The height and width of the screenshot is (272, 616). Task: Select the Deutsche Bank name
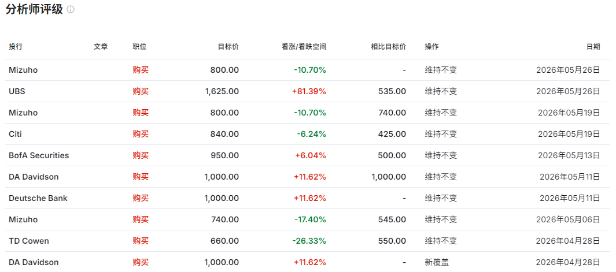(38, 198)
